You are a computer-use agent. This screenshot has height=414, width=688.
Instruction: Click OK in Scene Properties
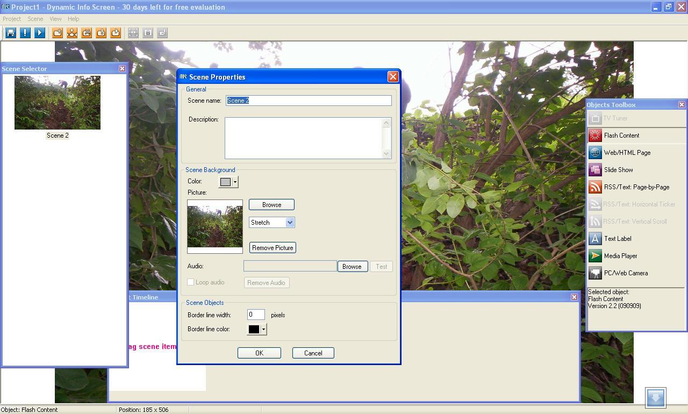[x=259, y=353]
